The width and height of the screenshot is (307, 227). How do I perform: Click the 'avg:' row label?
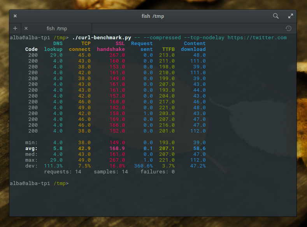(x=32, y=148)
